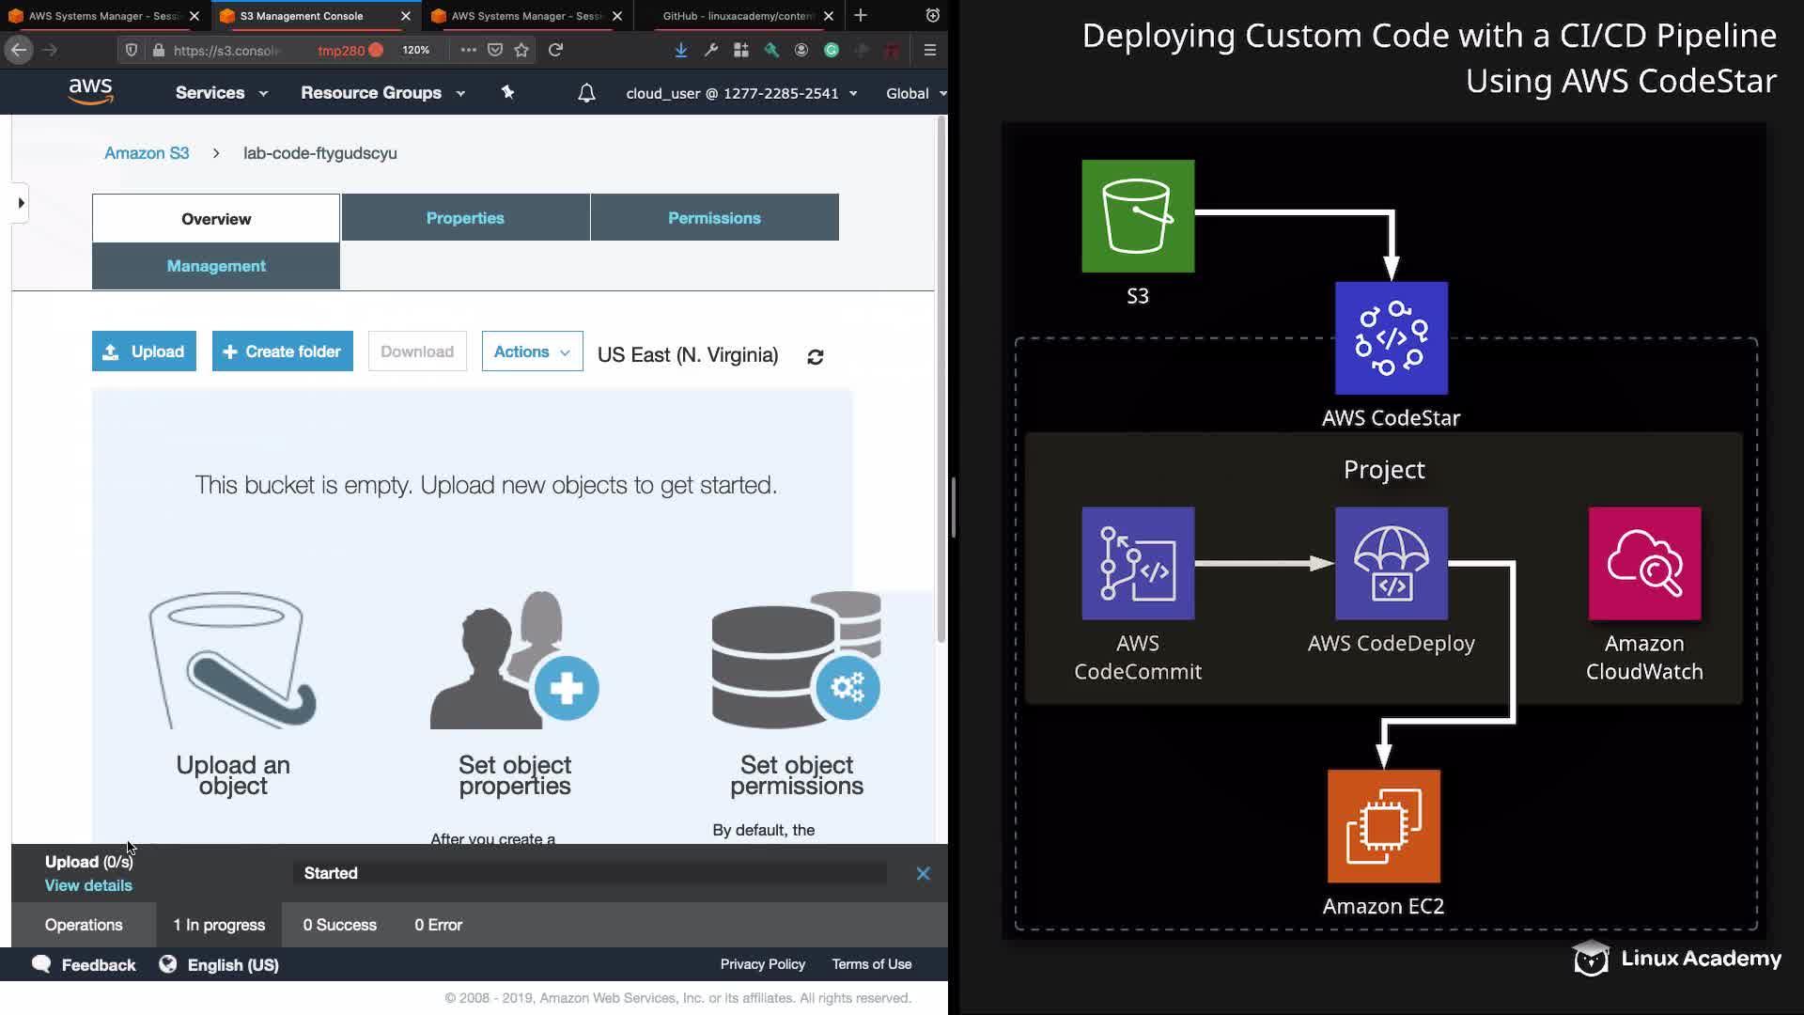Viewport: 1804px width, 1015px height.
Task: Open the Firefox downloads arrow icon
Action: click(x=680, y=50)
